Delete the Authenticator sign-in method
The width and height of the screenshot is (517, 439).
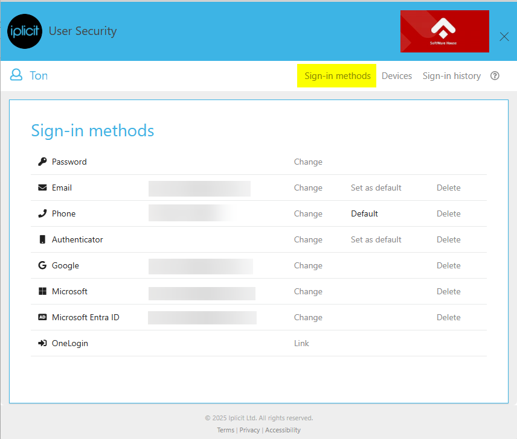pyautogui.click(x=448, y=239)
